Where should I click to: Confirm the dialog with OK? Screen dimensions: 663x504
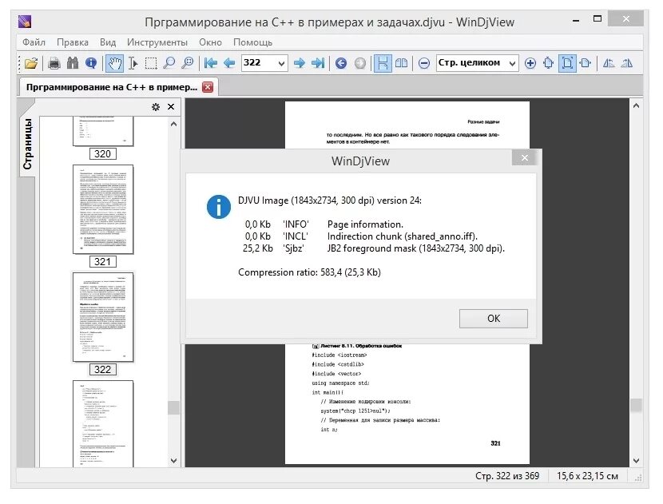tap(494, 319)
